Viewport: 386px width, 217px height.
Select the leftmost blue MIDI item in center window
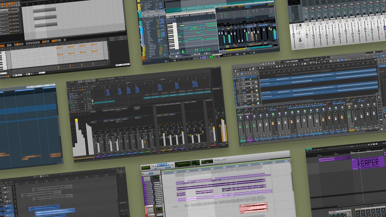(x=108, y=92)
